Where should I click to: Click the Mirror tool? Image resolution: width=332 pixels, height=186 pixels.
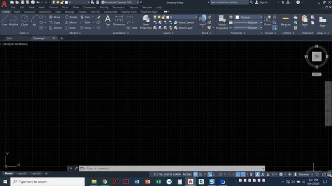tap(71, 22)
